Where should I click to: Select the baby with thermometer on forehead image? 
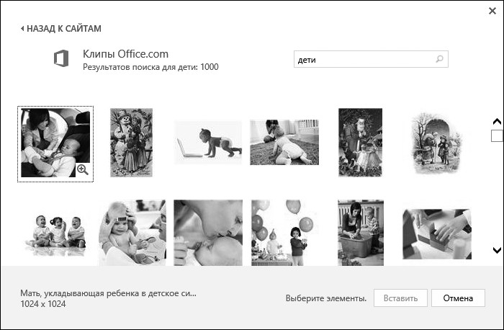click(x=131, y=233)
